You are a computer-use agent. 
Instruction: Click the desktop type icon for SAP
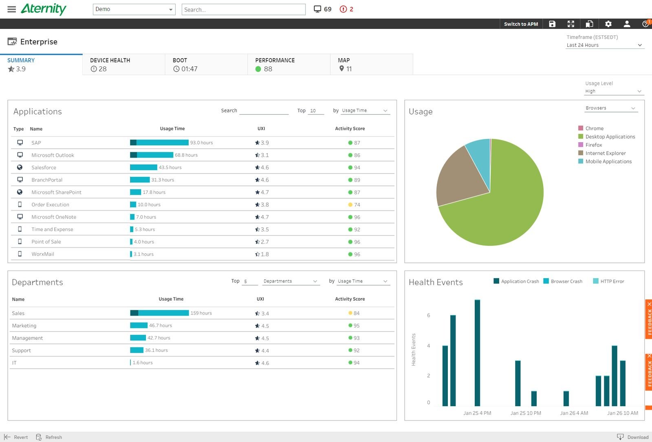[x=20, y=143]
